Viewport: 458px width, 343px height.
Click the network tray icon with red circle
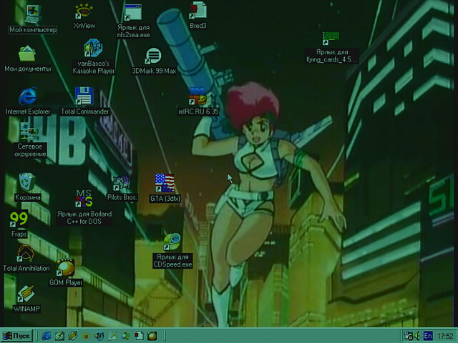(x=408, y=336)
